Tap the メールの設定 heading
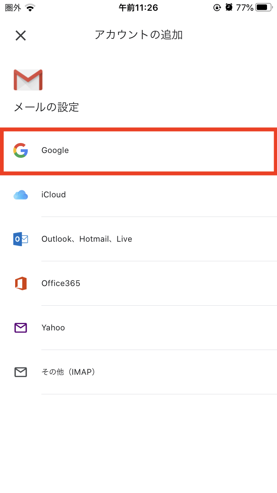Viewport: 277px width, 493px height. [47, 107]
